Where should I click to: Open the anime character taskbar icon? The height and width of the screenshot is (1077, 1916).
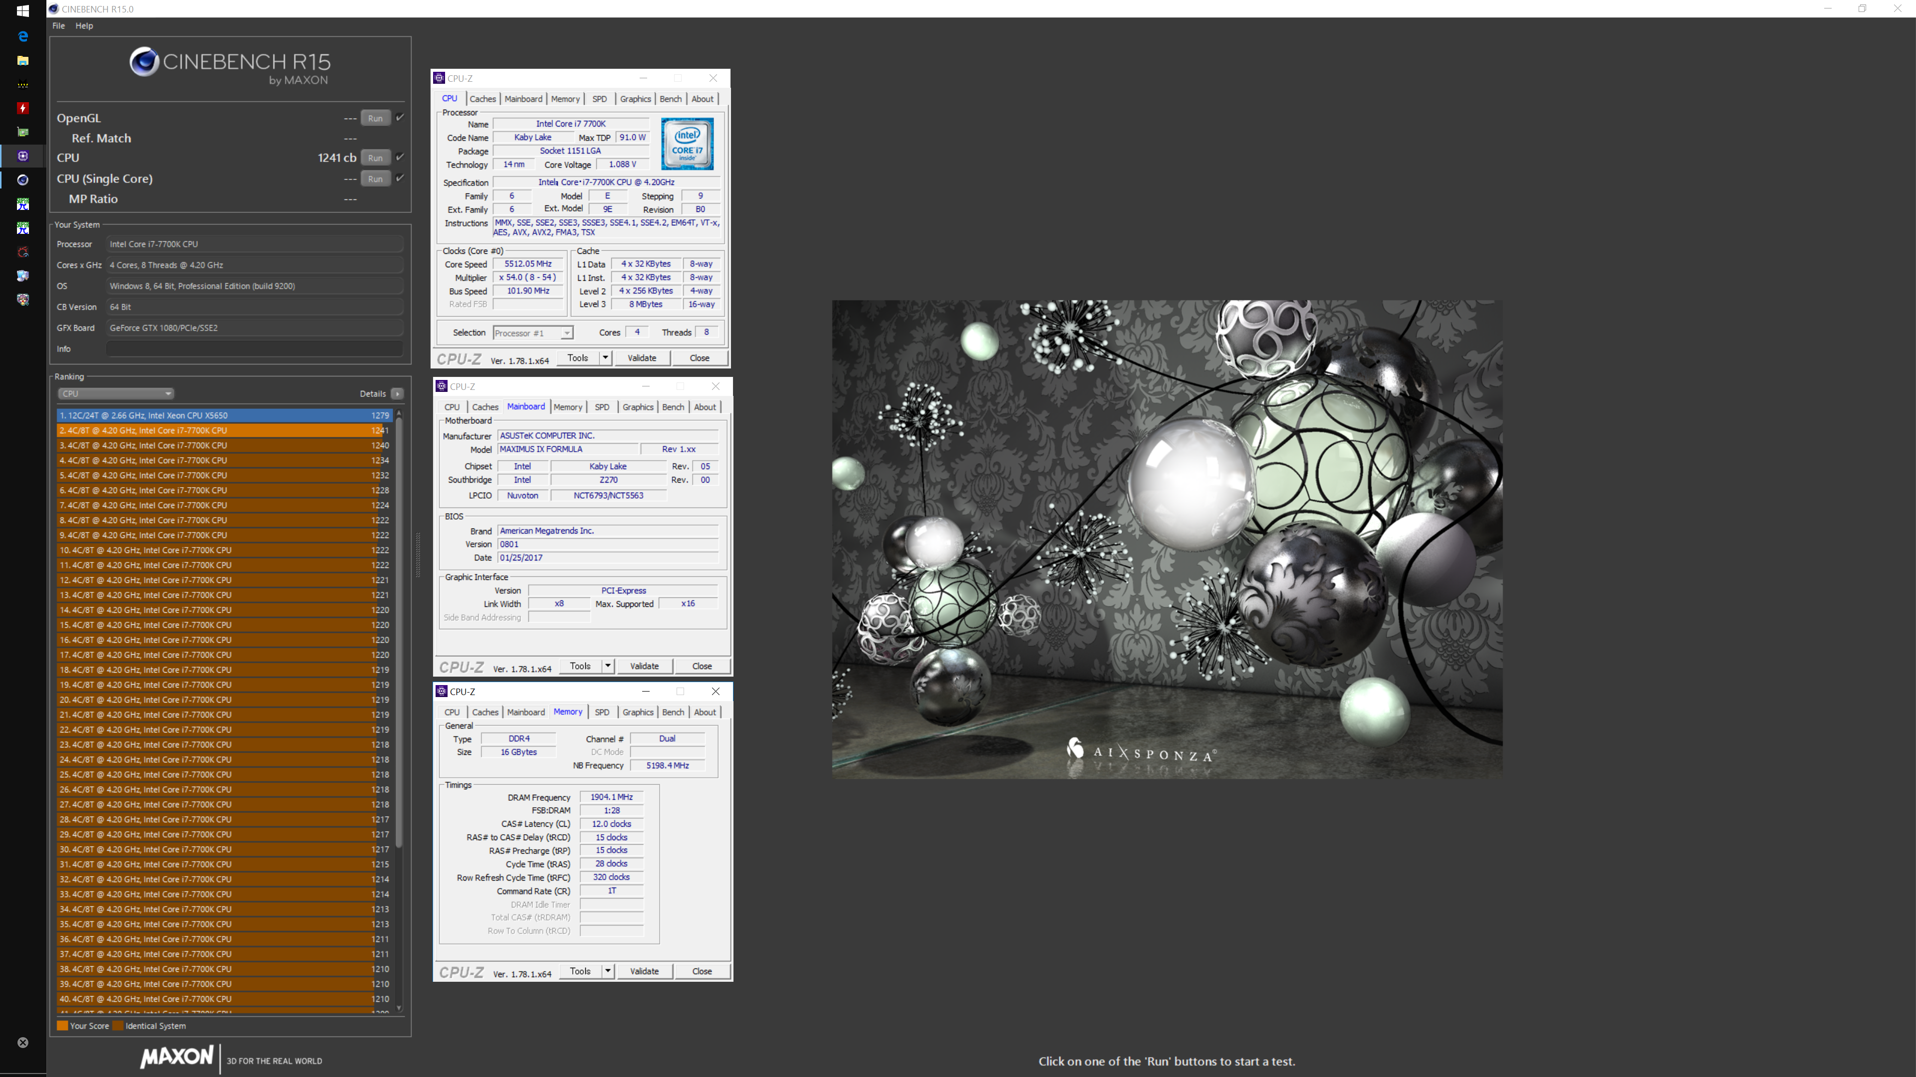click(x=22, y=300)
